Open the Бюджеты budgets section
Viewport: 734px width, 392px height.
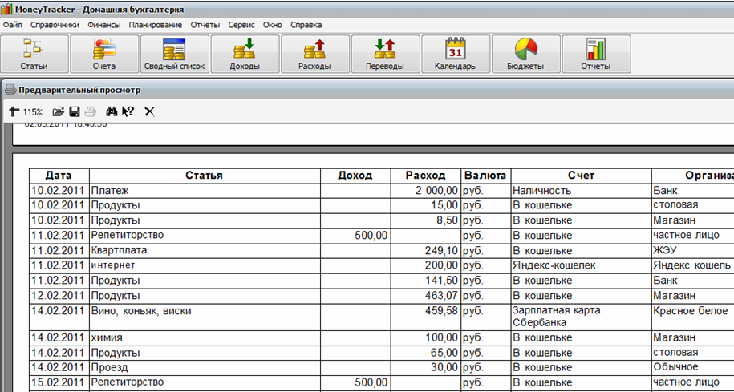pos(525,54)
